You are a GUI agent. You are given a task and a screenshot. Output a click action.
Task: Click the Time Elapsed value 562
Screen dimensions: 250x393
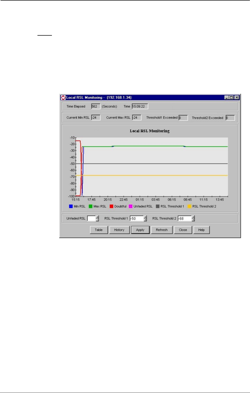(96, 106)
